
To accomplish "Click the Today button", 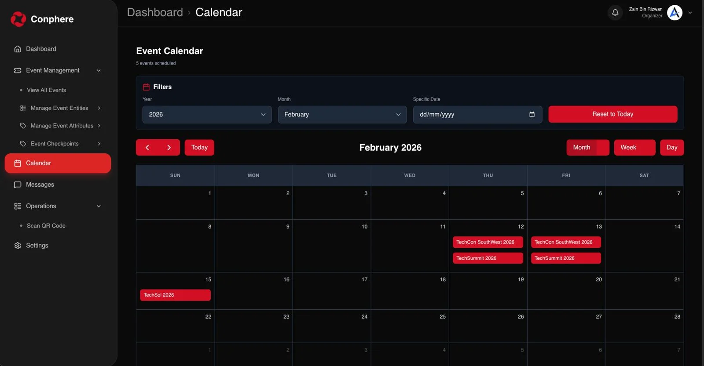I will [x=199, y=148].
